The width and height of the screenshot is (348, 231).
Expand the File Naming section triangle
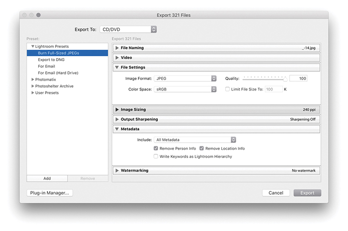click(117, 48)
